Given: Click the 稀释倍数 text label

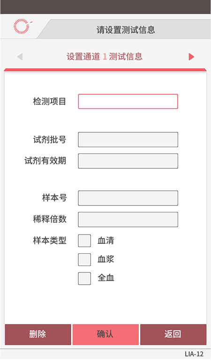Looking at the screenshot, I should click(x=50, y=219).
